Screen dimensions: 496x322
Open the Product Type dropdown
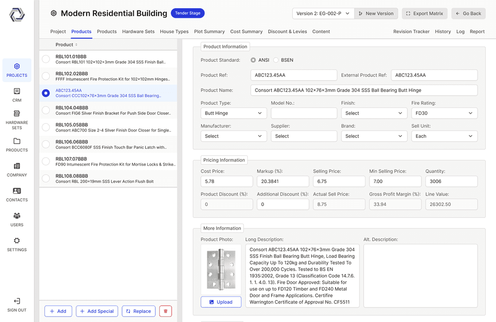234,113
